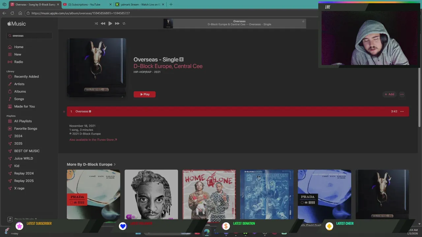Favorite the Overseas track with its star
The image size is (422, 237).
[x=64, y=112]
